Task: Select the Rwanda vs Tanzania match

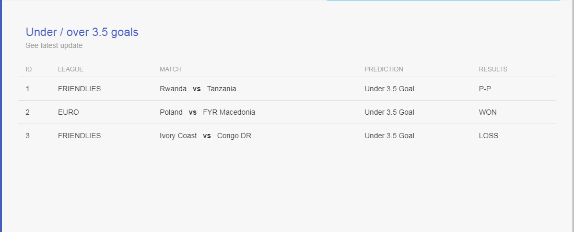Action: click(x=198, y=89)
